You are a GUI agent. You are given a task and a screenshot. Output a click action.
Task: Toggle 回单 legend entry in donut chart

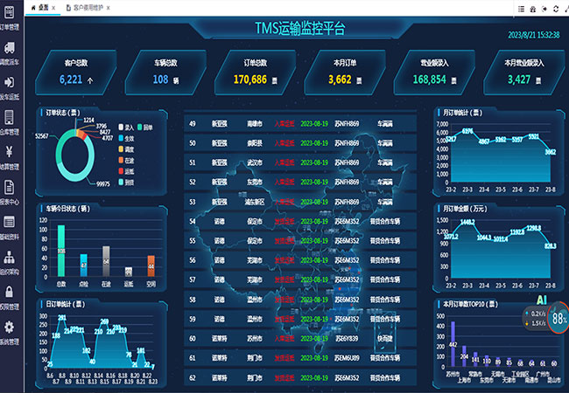[x=142, y=127]
